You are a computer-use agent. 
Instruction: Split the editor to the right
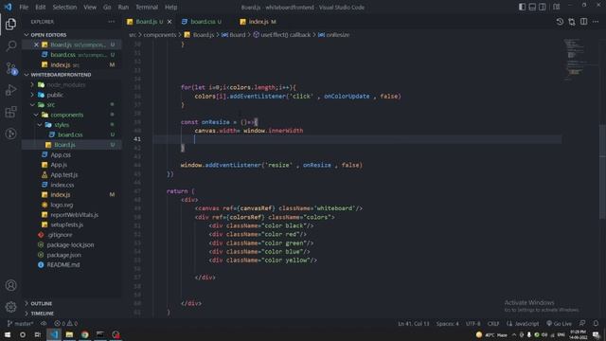[x=583, y=22]
